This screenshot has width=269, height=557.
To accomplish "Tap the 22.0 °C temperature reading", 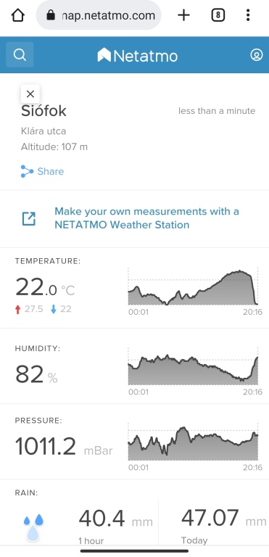I will tap(45, 287).
